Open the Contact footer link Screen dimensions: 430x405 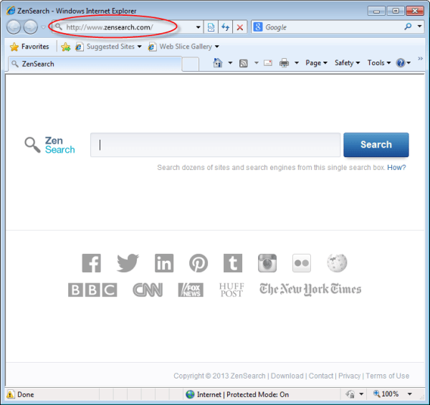[321, 376]
